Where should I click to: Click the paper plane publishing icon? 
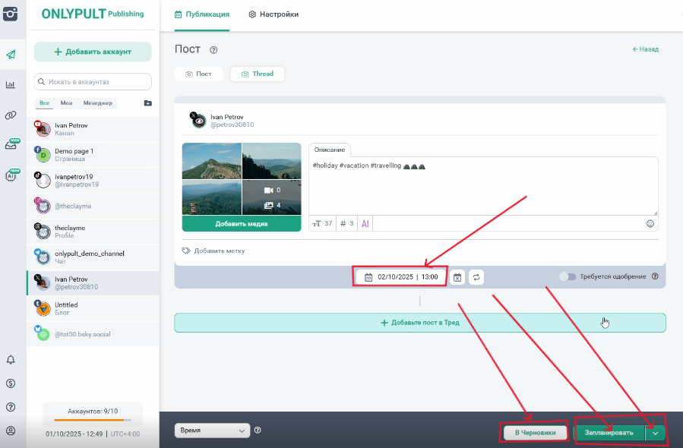[x=11, y=55]
